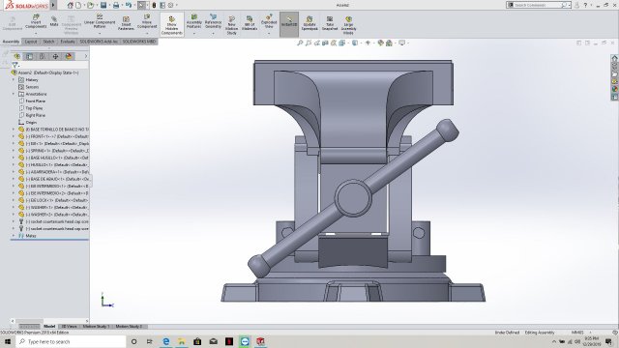Image resolution: width=619 pixels, height=348 pixels.
Task: Expand the BASE HUSILLO<1> component
Action: tap(14, 158)
